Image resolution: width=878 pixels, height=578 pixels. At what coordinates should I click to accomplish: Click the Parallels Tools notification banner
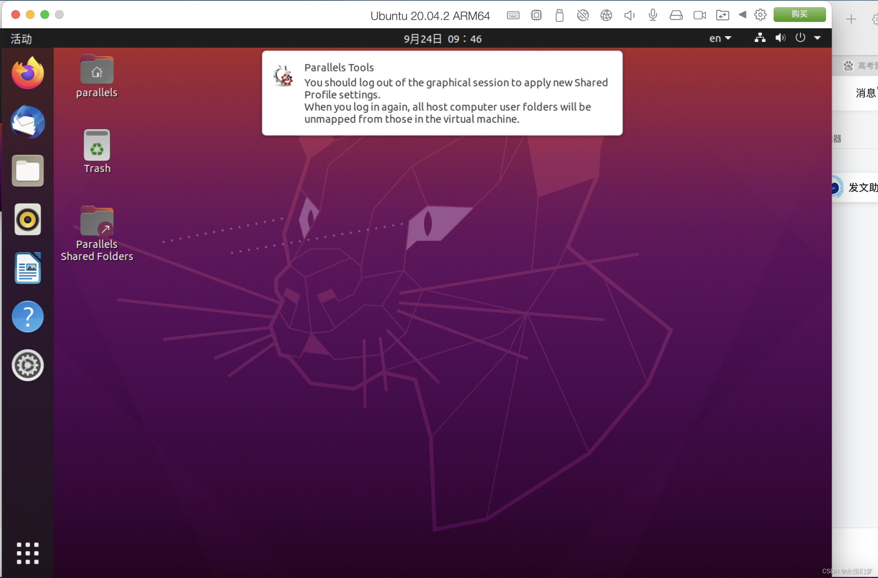point(442,93)
